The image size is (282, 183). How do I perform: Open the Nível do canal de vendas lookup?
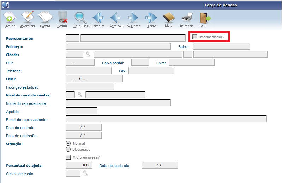coord(80,94)
